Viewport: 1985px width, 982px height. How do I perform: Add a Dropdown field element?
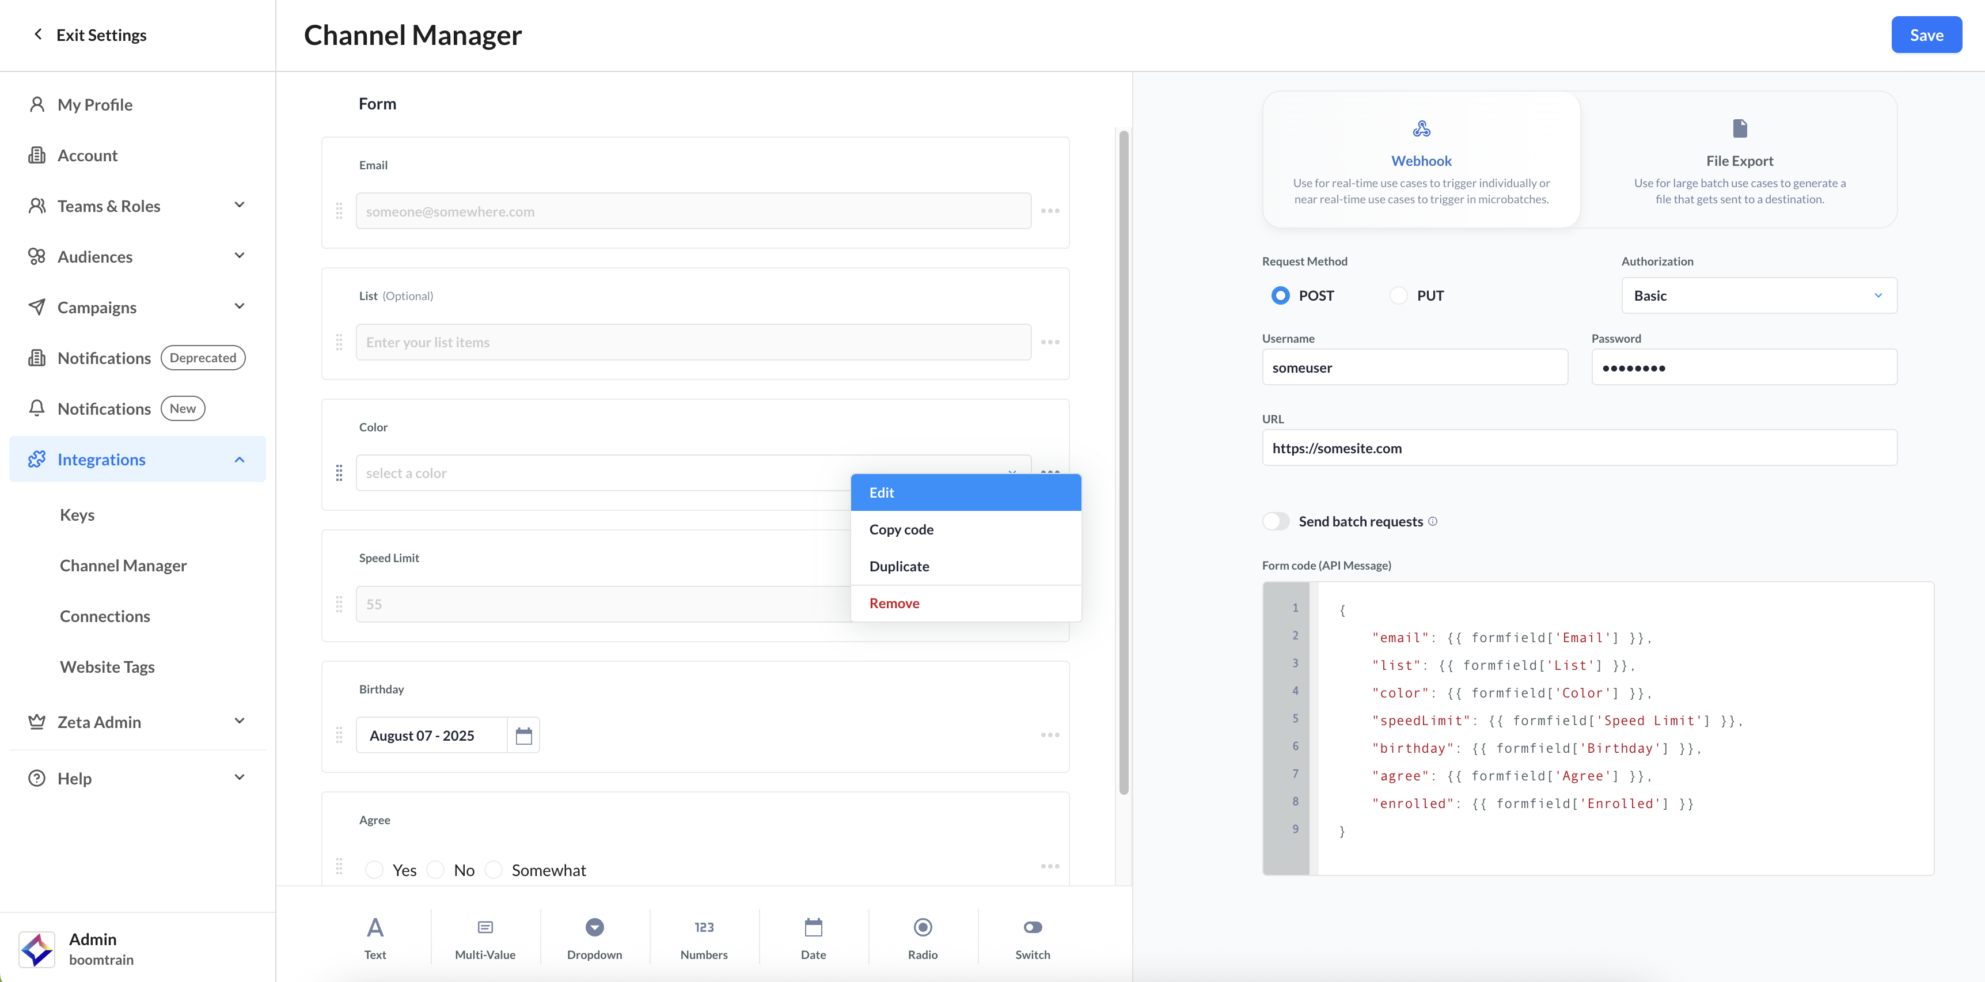(594, 936)
